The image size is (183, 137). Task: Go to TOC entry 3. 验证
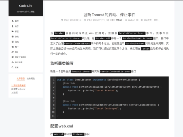click(15, 93)
